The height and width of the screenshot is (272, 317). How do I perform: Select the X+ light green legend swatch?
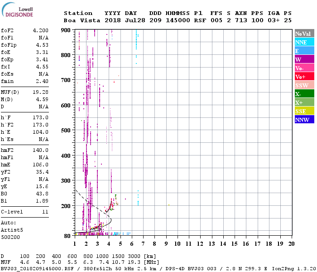304,102
